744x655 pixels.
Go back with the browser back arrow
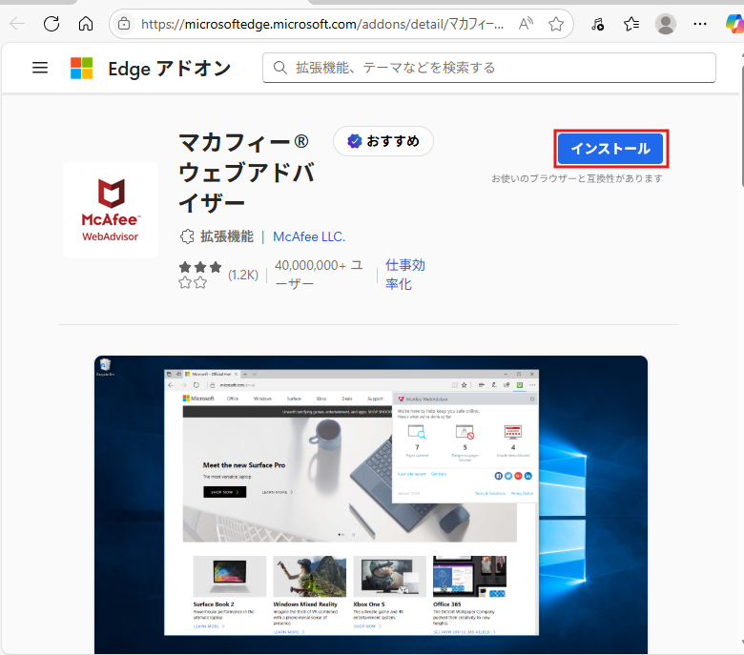click(17, 23)
